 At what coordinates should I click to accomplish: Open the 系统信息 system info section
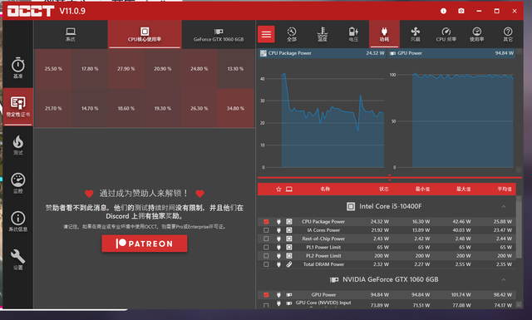(x=18, y=222)
